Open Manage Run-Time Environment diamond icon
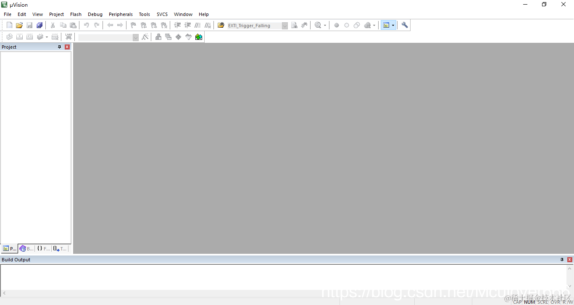The width and height of the screenshot is (574, 305). pyautogui.click(x=179, y=37)
